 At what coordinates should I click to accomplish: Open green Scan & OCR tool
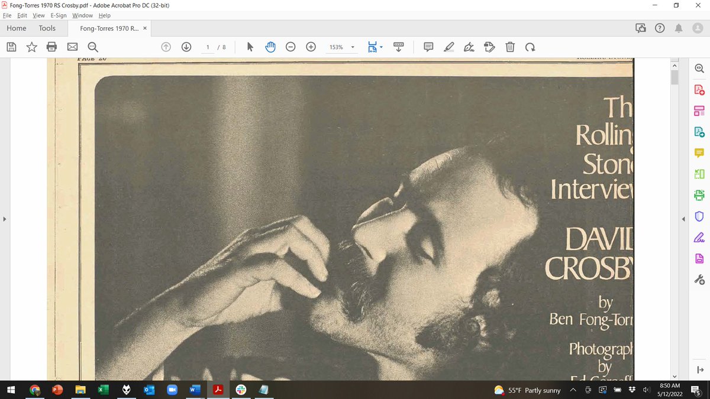click(x=699, y=194)
